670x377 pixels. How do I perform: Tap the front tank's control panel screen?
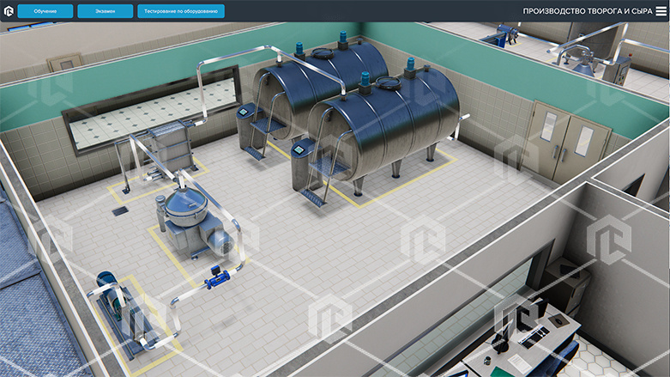point(299,150)
